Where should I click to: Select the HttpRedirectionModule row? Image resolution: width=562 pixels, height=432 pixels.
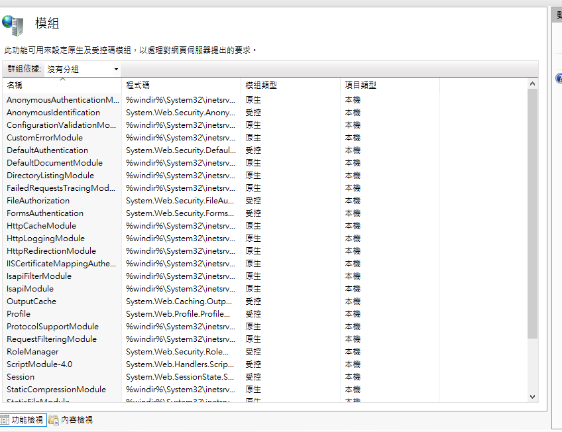point(52,251)
